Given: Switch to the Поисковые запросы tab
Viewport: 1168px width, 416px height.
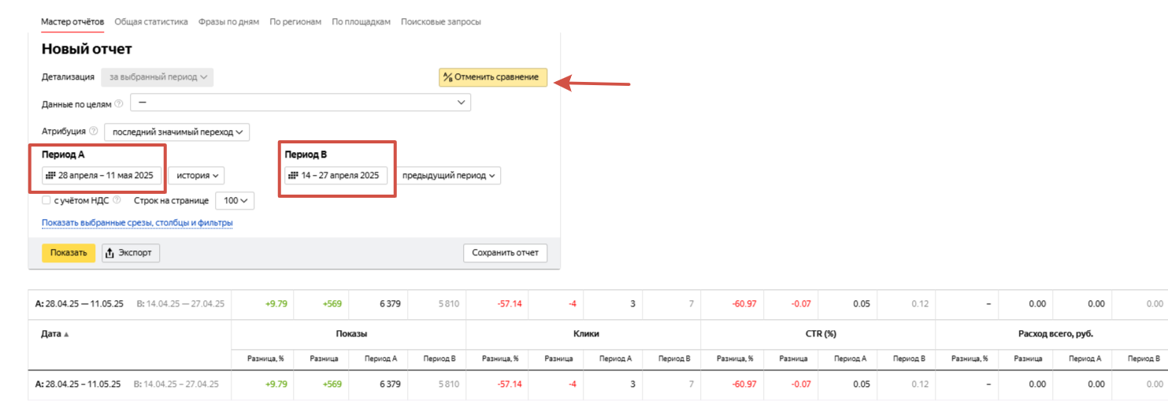Looking at the screenshot, I should click(441, 21).
